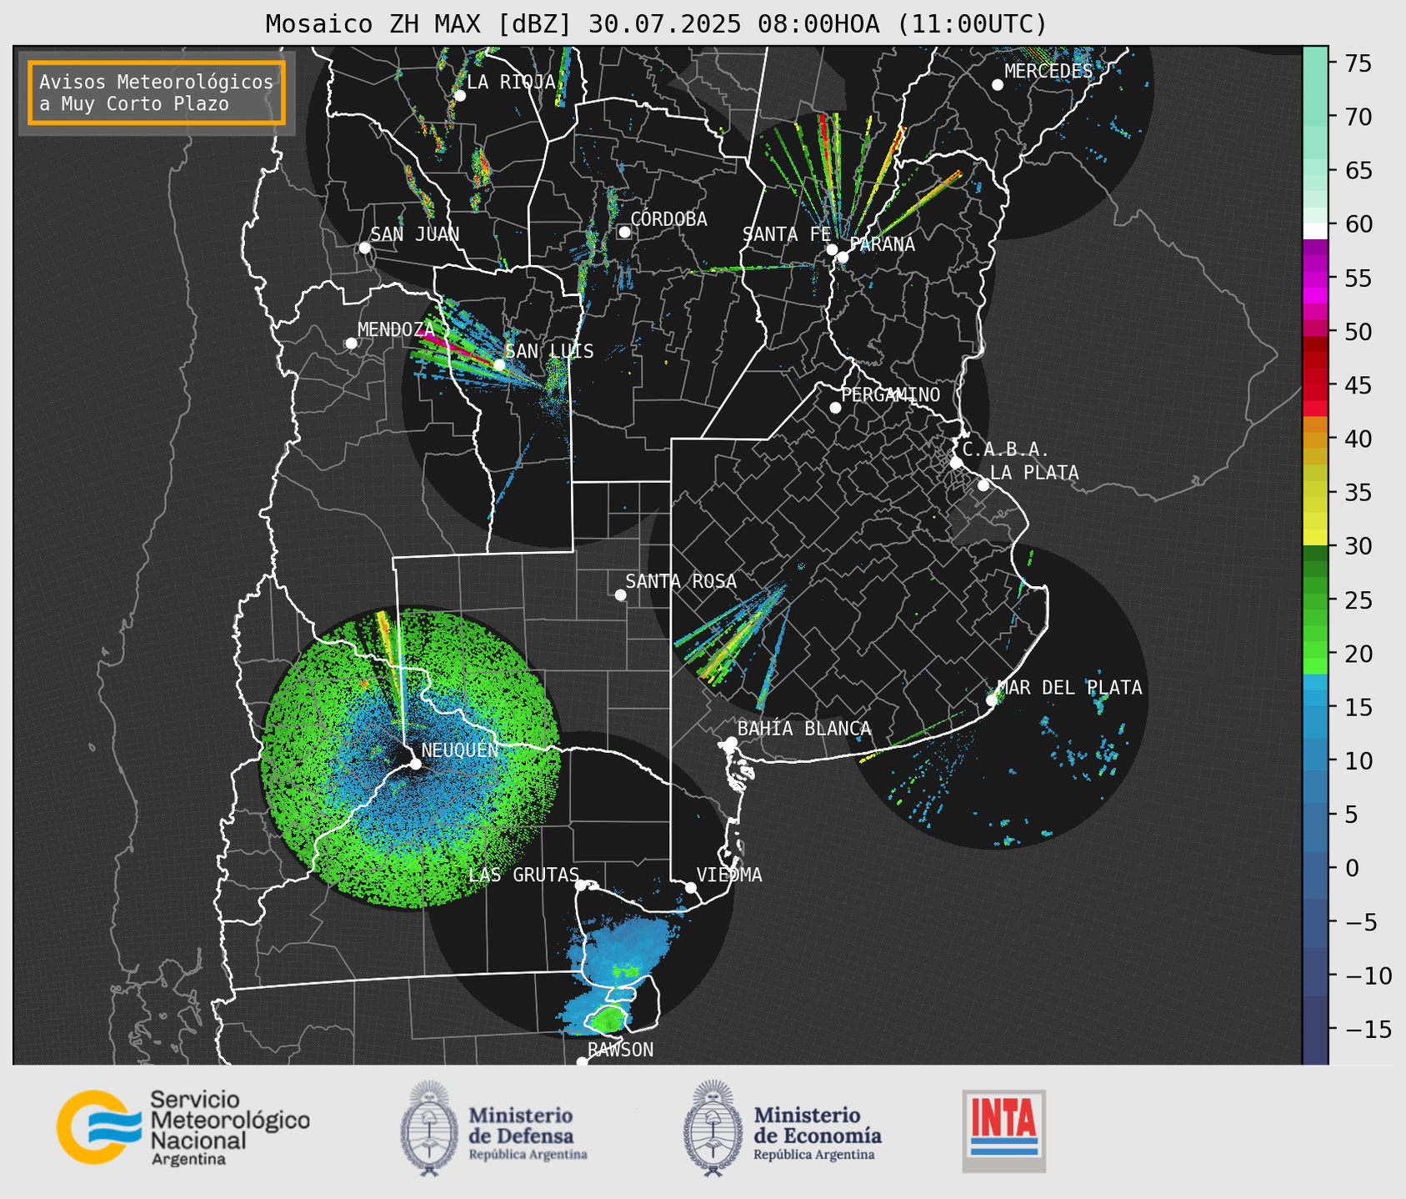Select the SANTA ROSA city marker
The image size is (1406, 1199).
(620, 594)
